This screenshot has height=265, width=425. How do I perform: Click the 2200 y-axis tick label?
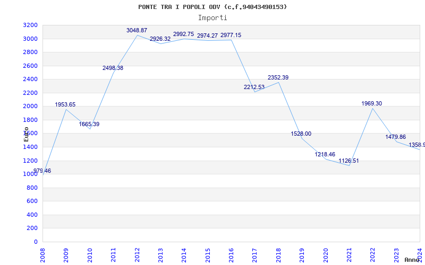(30, 93)
